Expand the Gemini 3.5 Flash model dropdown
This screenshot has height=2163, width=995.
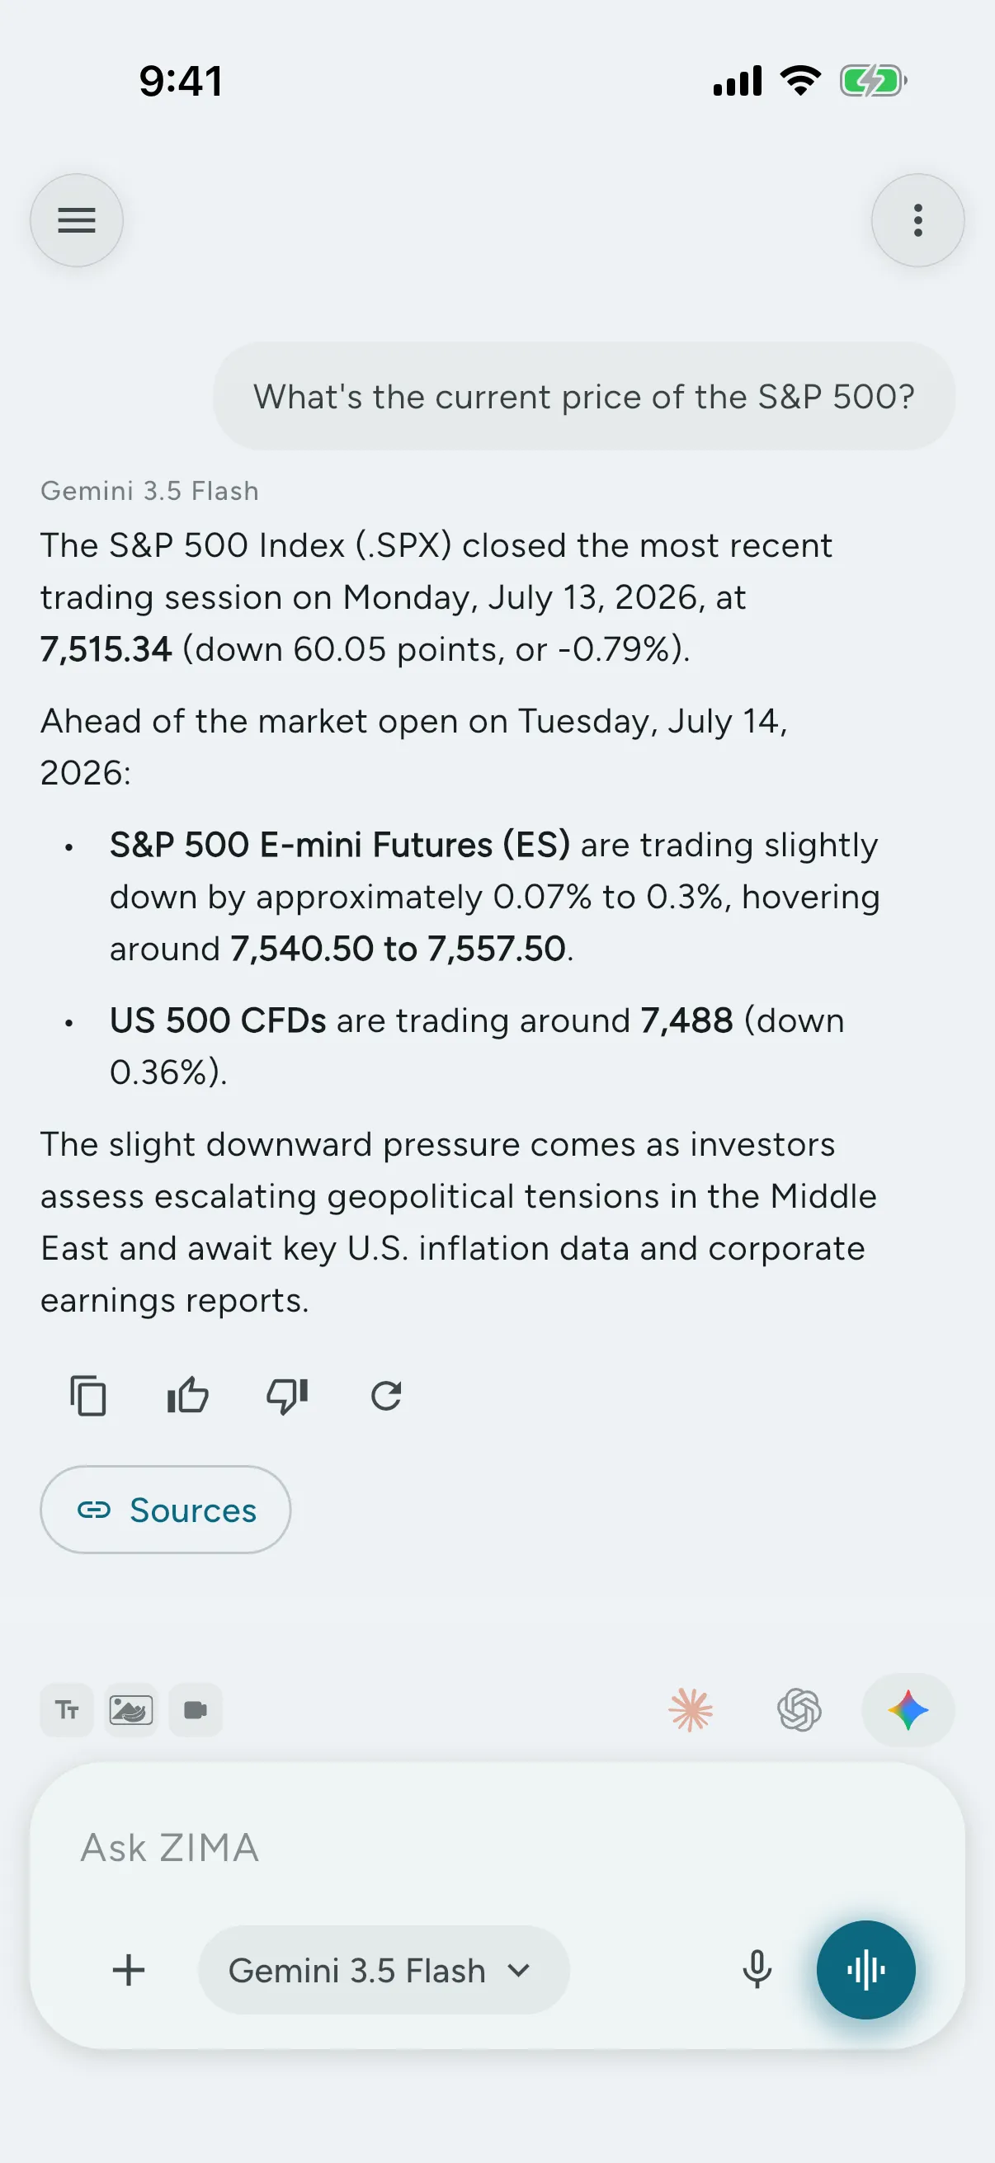384,1970
